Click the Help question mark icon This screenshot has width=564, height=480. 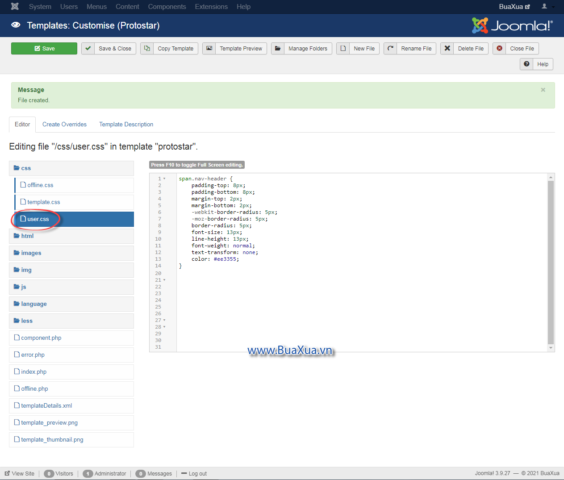tap(526, 64)
